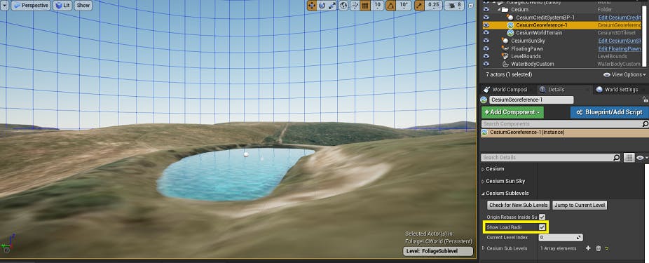Open the Lit view mode menu

coord(62,6)
